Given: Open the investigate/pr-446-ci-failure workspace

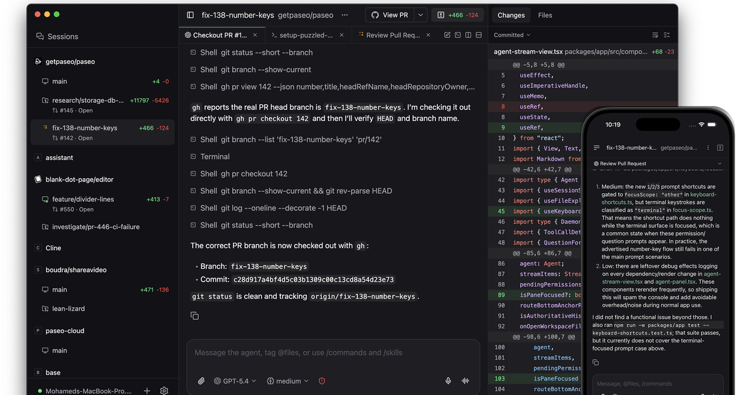Looking at the screenshot, I should coord(103,227).
